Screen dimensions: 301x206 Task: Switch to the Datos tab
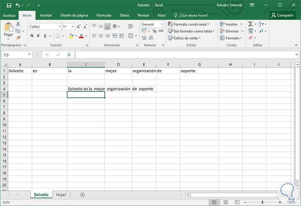tap(125, 15)
